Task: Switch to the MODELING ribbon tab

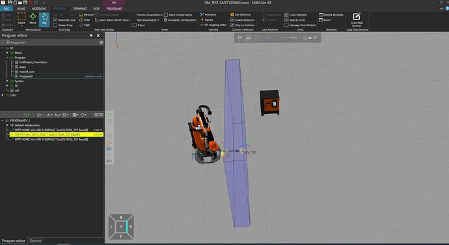Action: [39, 8]
